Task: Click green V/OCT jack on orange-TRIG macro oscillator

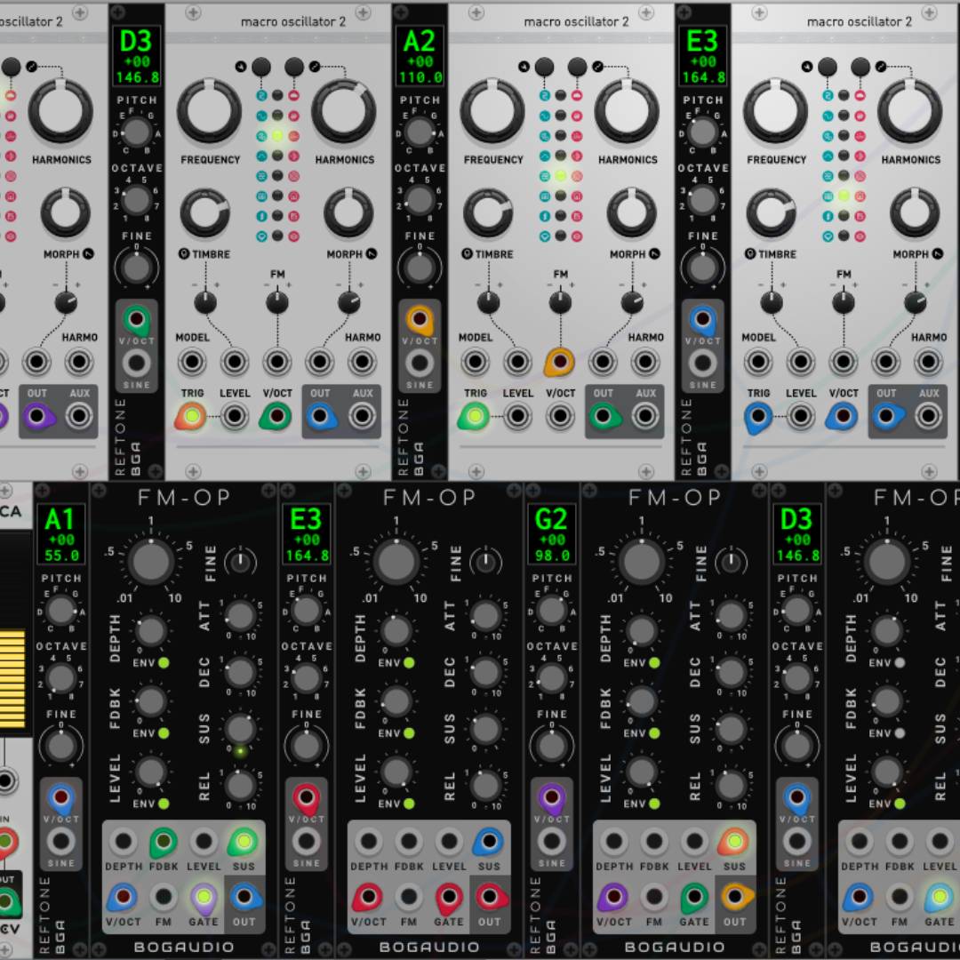Action: tap(276, 416)
